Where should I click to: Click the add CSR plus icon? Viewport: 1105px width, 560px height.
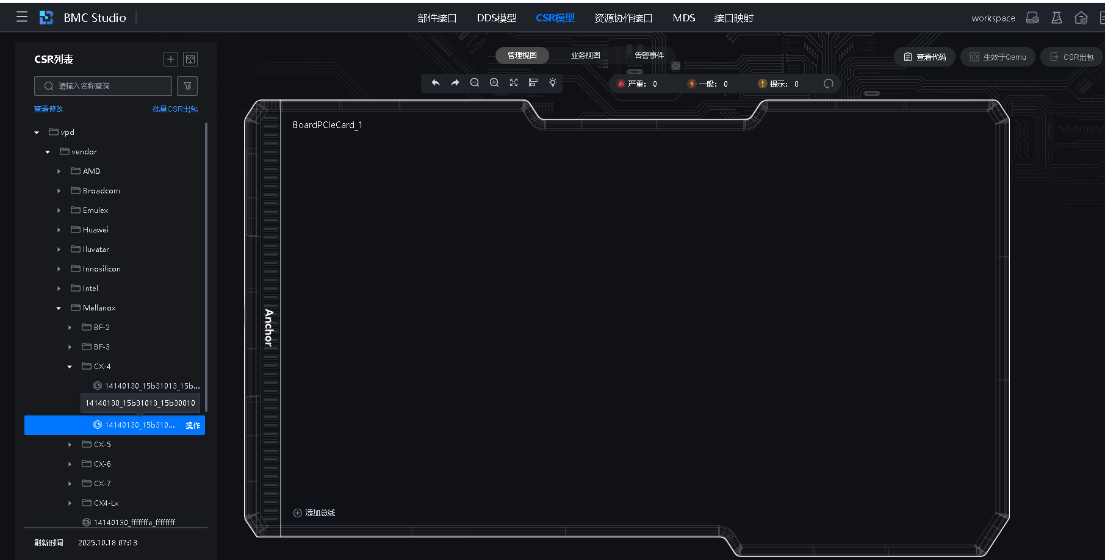[x=171, y=59]
